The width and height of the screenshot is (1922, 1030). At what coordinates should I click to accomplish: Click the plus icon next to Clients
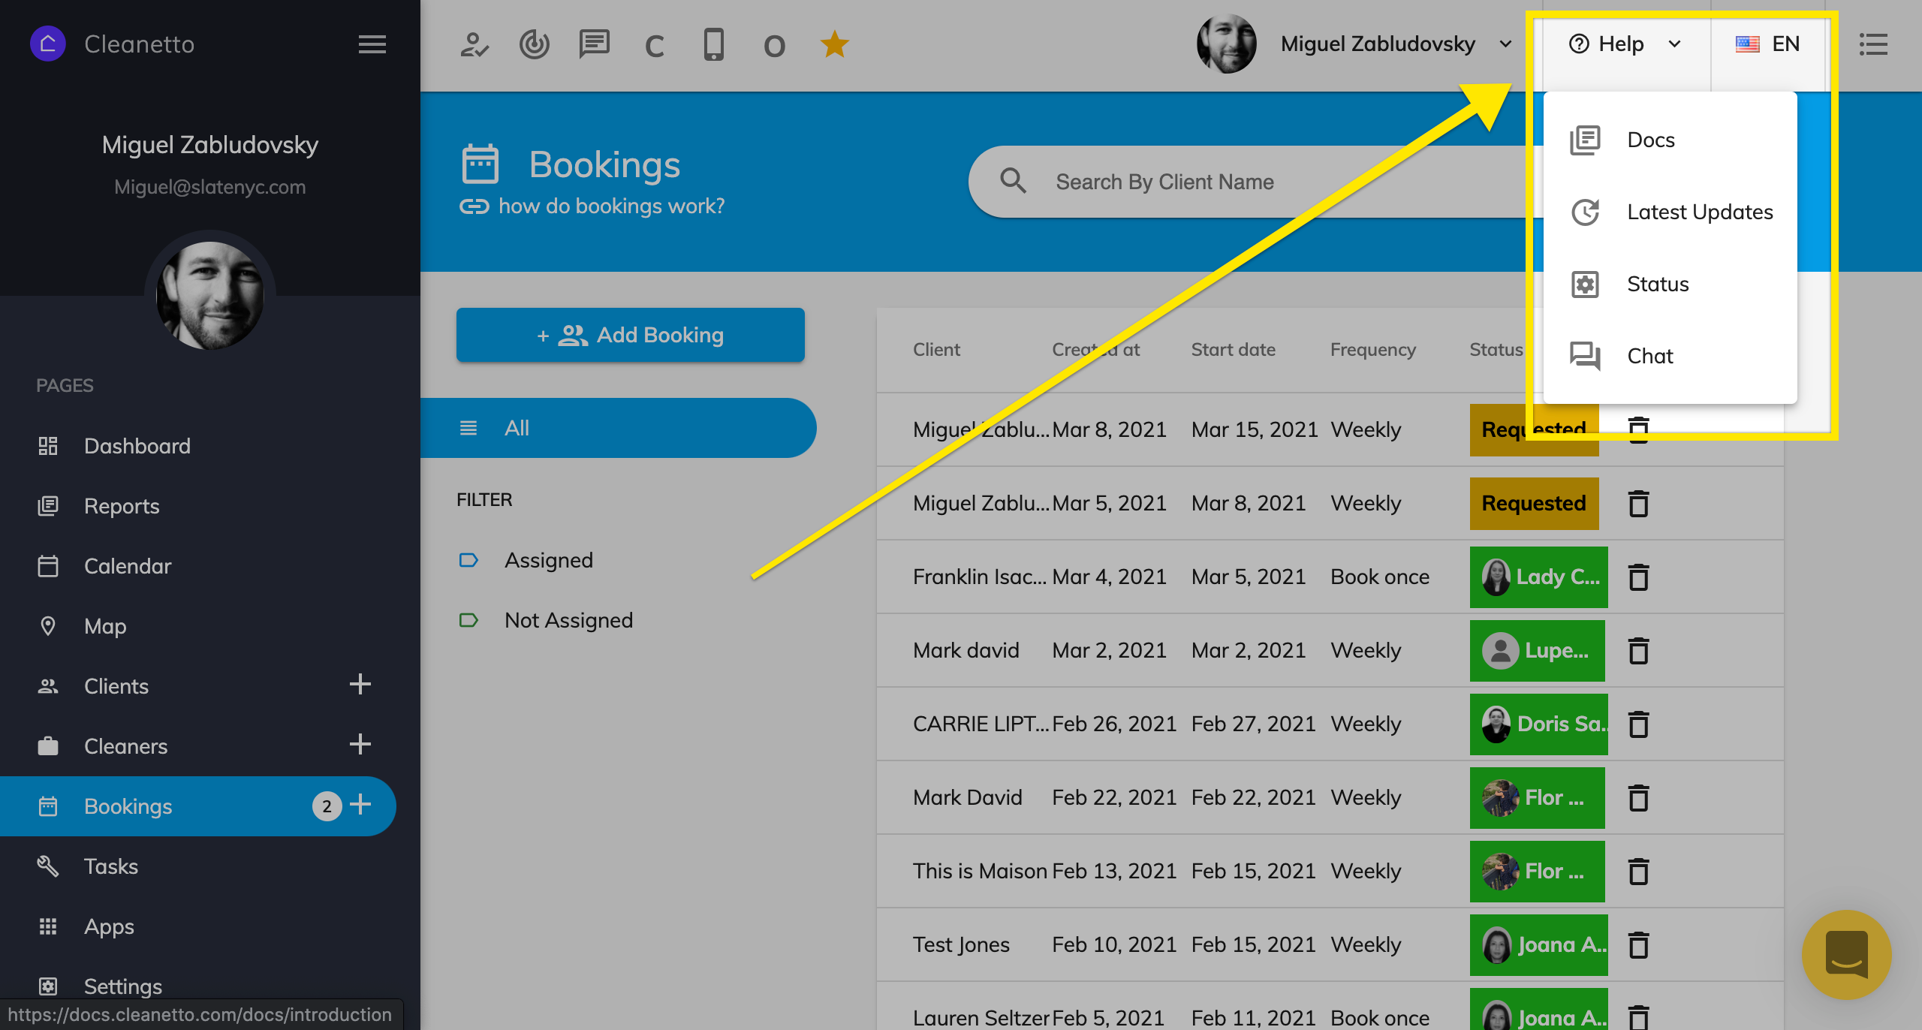[360, 685]
